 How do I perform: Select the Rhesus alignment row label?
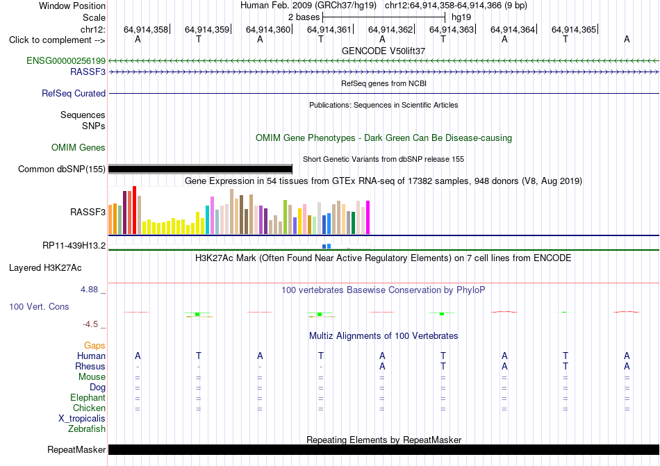90,366
